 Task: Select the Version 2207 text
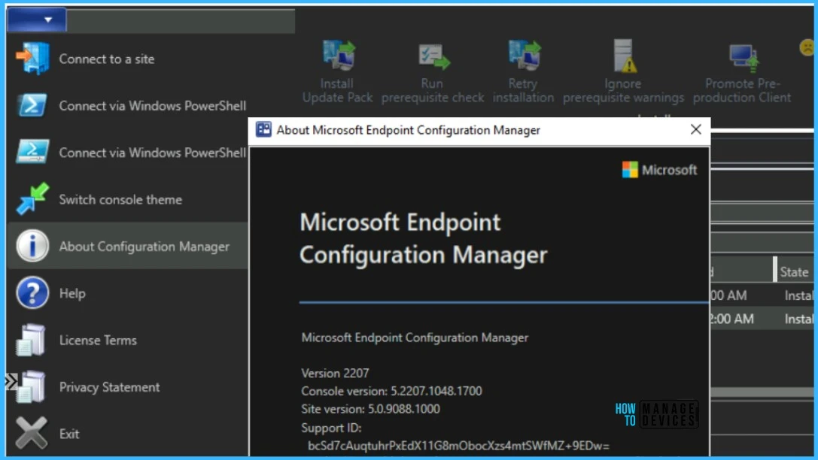[335, 373]
